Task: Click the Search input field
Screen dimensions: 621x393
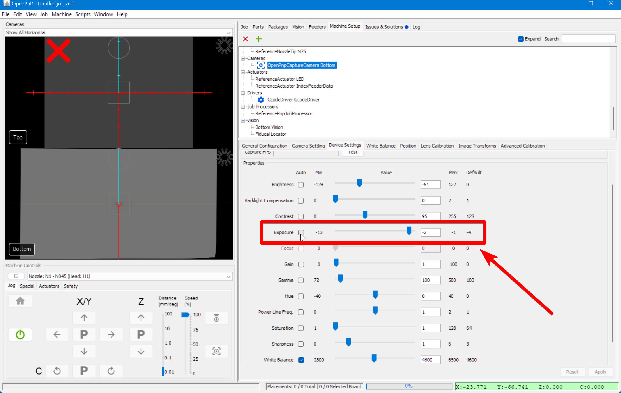Action: pos(588,39)
